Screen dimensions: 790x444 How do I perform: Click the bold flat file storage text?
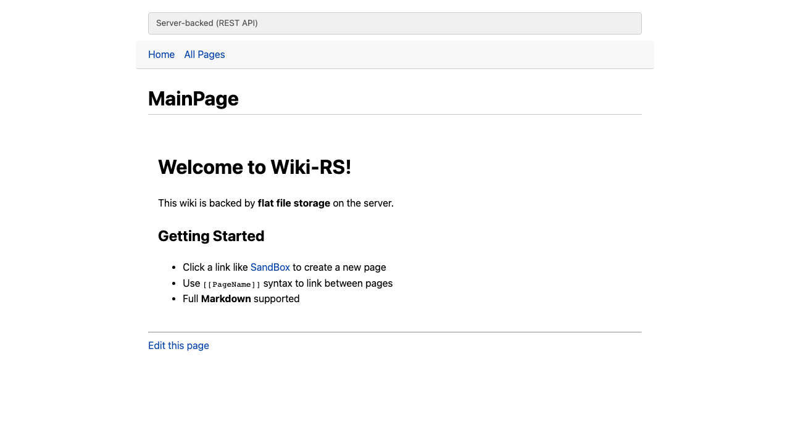click(x=294, y=203)
